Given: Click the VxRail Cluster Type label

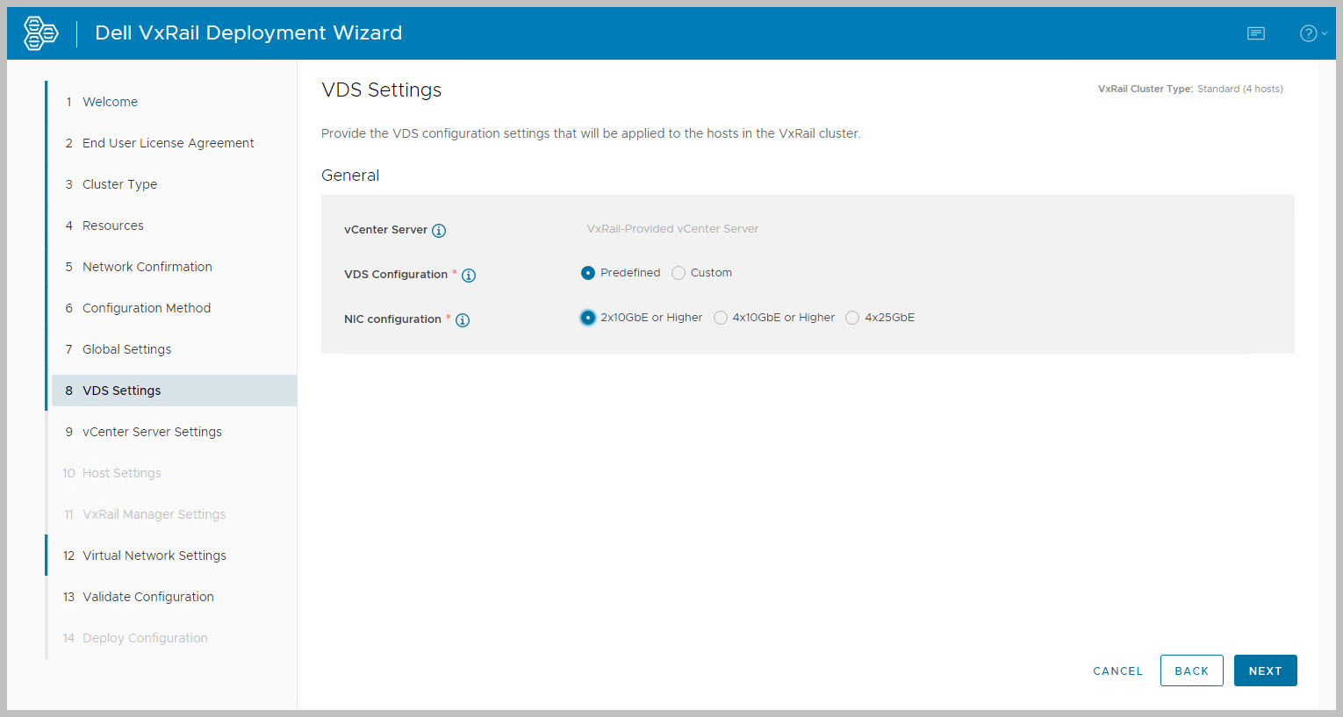Looking at the screenshot, I should point(1145,89).
